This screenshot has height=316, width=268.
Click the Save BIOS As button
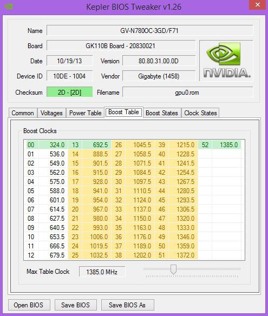[x=127, y=305]
